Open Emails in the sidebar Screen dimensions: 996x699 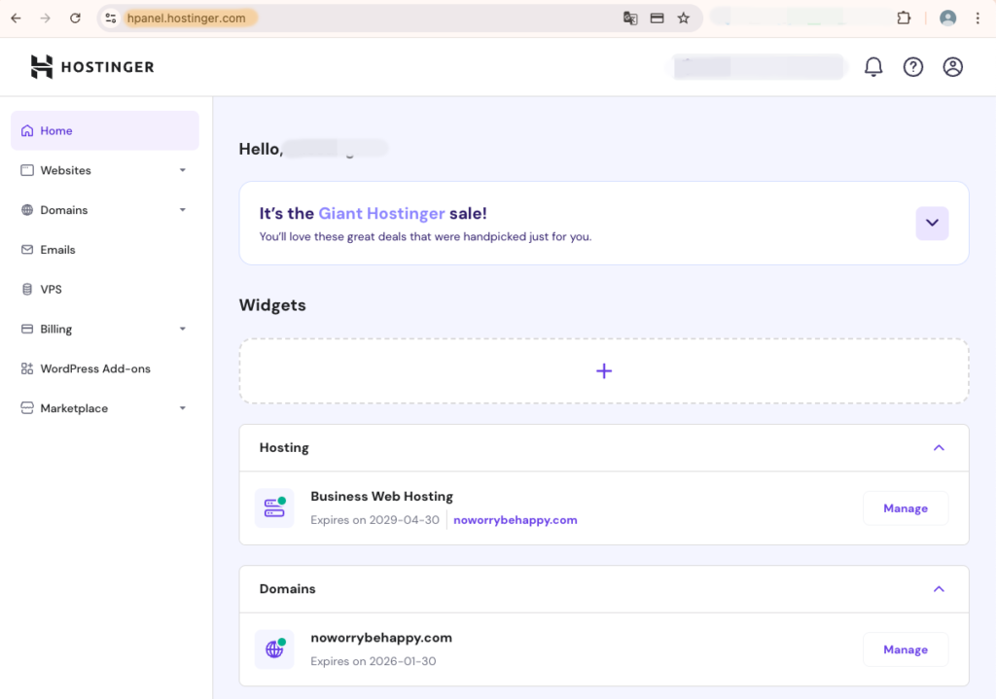(x=105, y=250)
